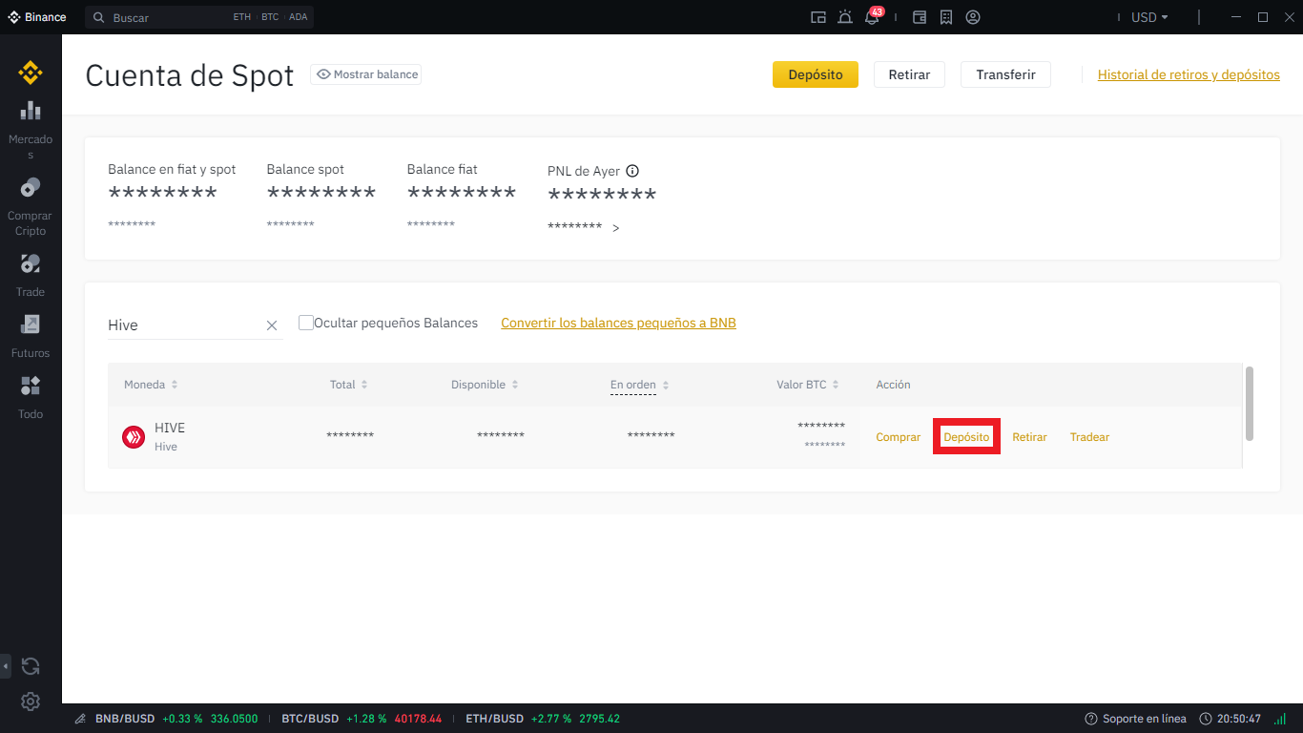
Task: Click the yellow Depósito button
Action: pyautogui.click(x=815, y=74)
